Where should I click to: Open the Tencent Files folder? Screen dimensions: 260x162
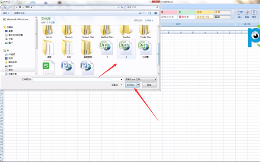[88, 32]
